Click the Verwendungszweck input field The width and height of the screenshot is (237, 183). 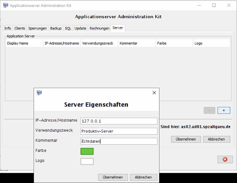[x=119, y=131]
